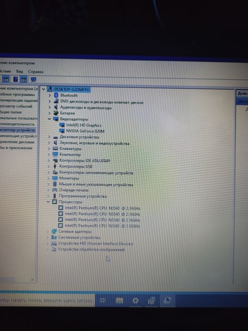248x331 pixels.
Task: Expand the Батареи category
Action: (49, 113)
